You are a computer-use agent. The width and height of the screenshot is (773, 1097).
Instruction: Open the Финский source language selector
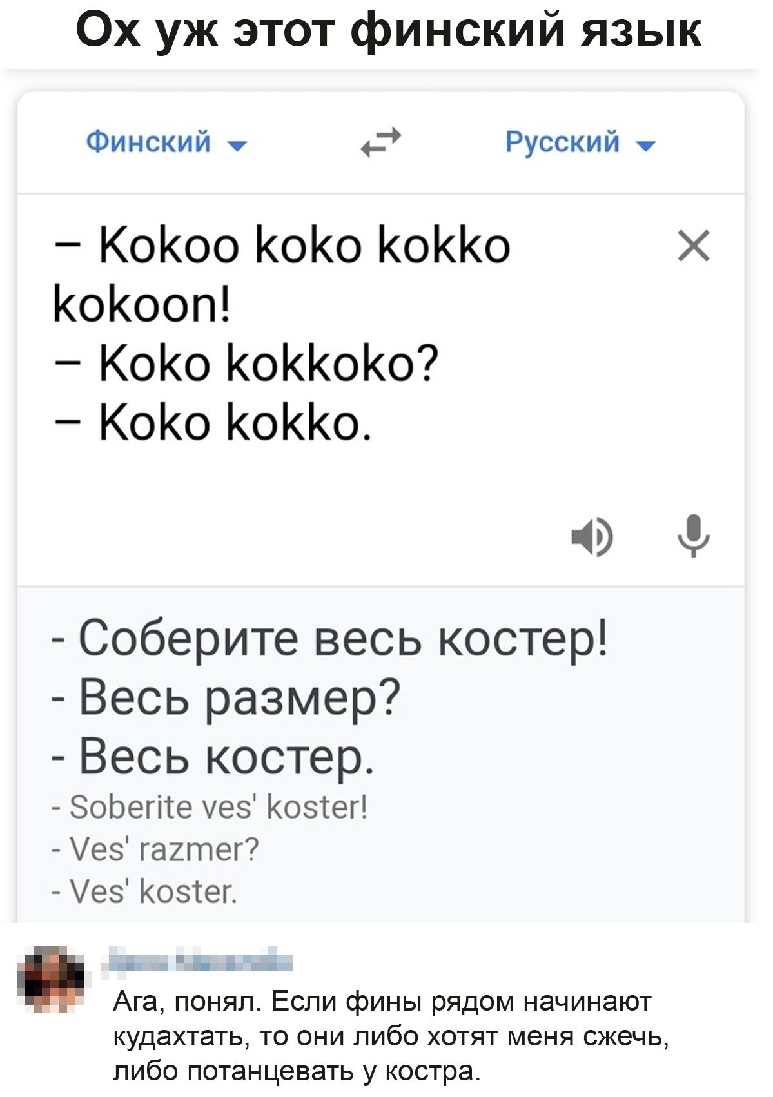pos(149,141)
